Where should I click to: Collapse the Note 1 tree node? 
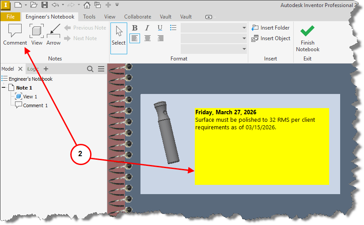point(4,88)
